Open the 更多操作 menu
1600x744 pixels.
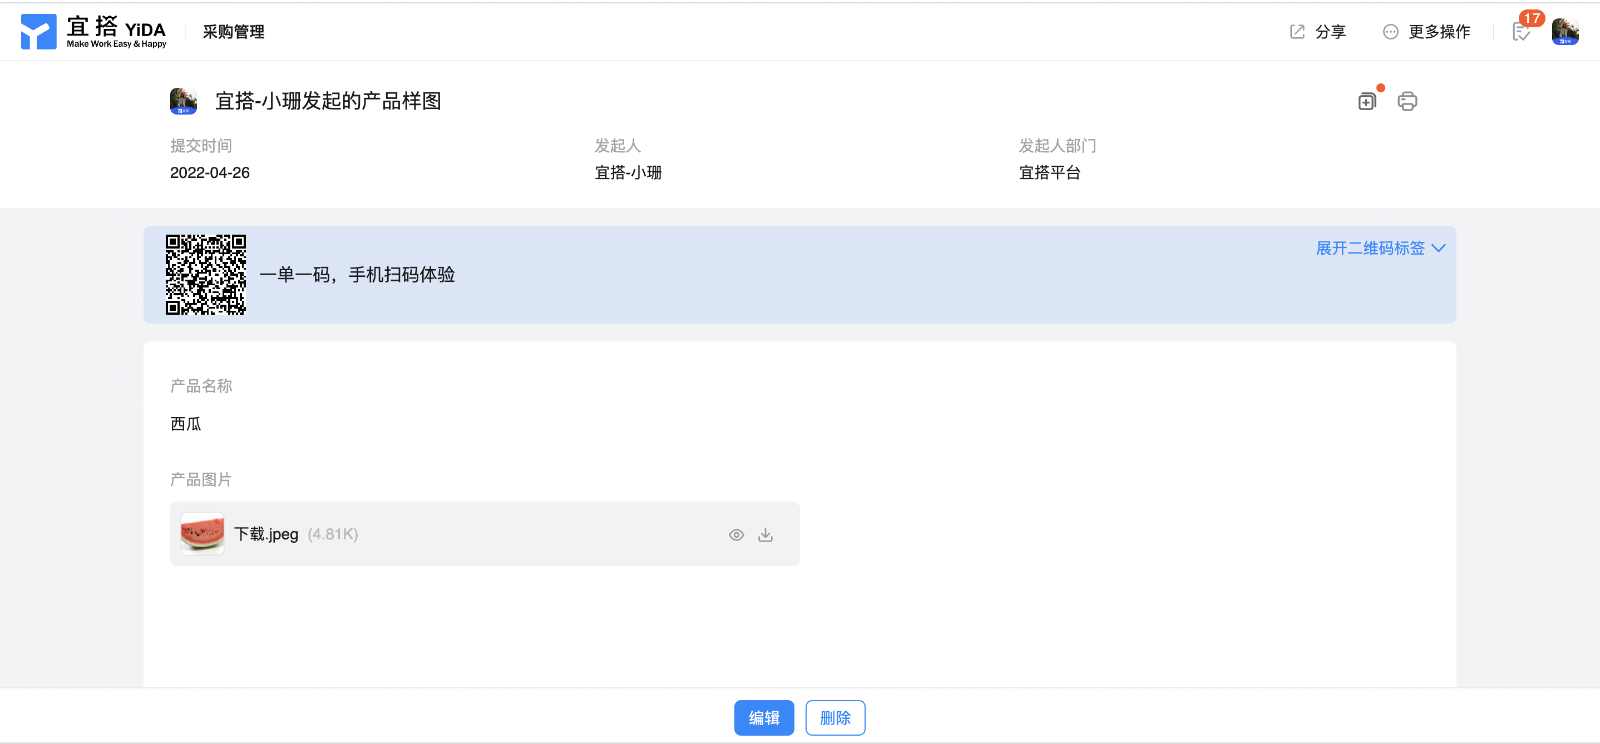(x=1439, y=32)
